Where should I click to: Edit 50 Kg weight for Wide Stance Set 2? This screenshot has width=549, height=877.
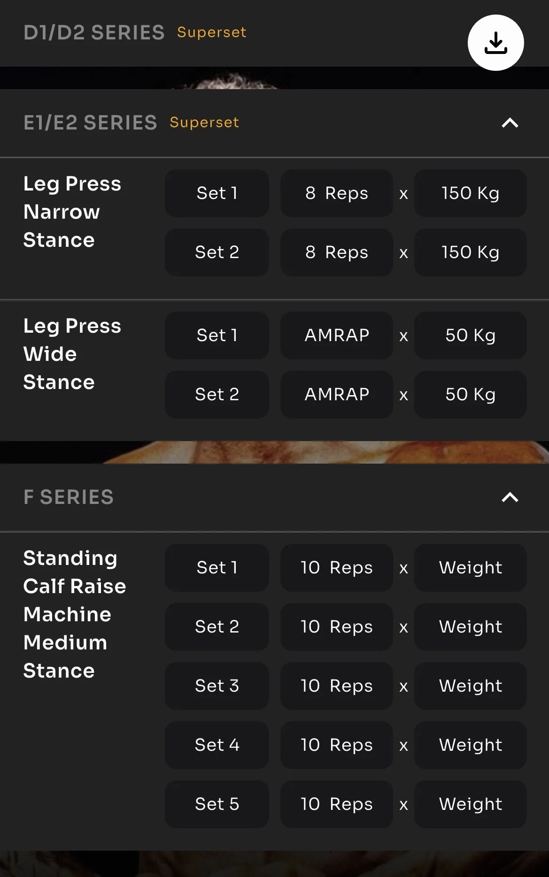(x=470, y=395)
